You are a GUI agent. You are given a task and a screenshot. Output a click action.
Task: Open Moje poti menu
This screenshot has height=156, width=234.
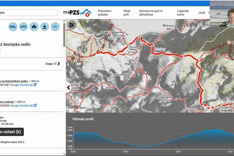127,13
